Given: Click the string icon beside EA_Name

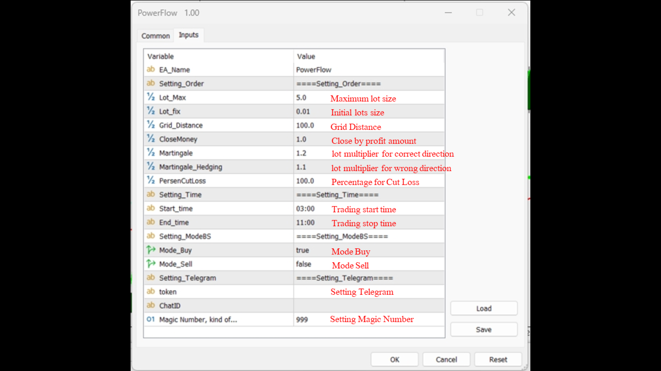Looking at the screenshot, I should (151, 70).
